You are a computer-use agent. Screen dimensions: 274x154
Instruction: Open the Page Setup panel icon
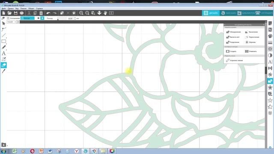coord(270,23)
